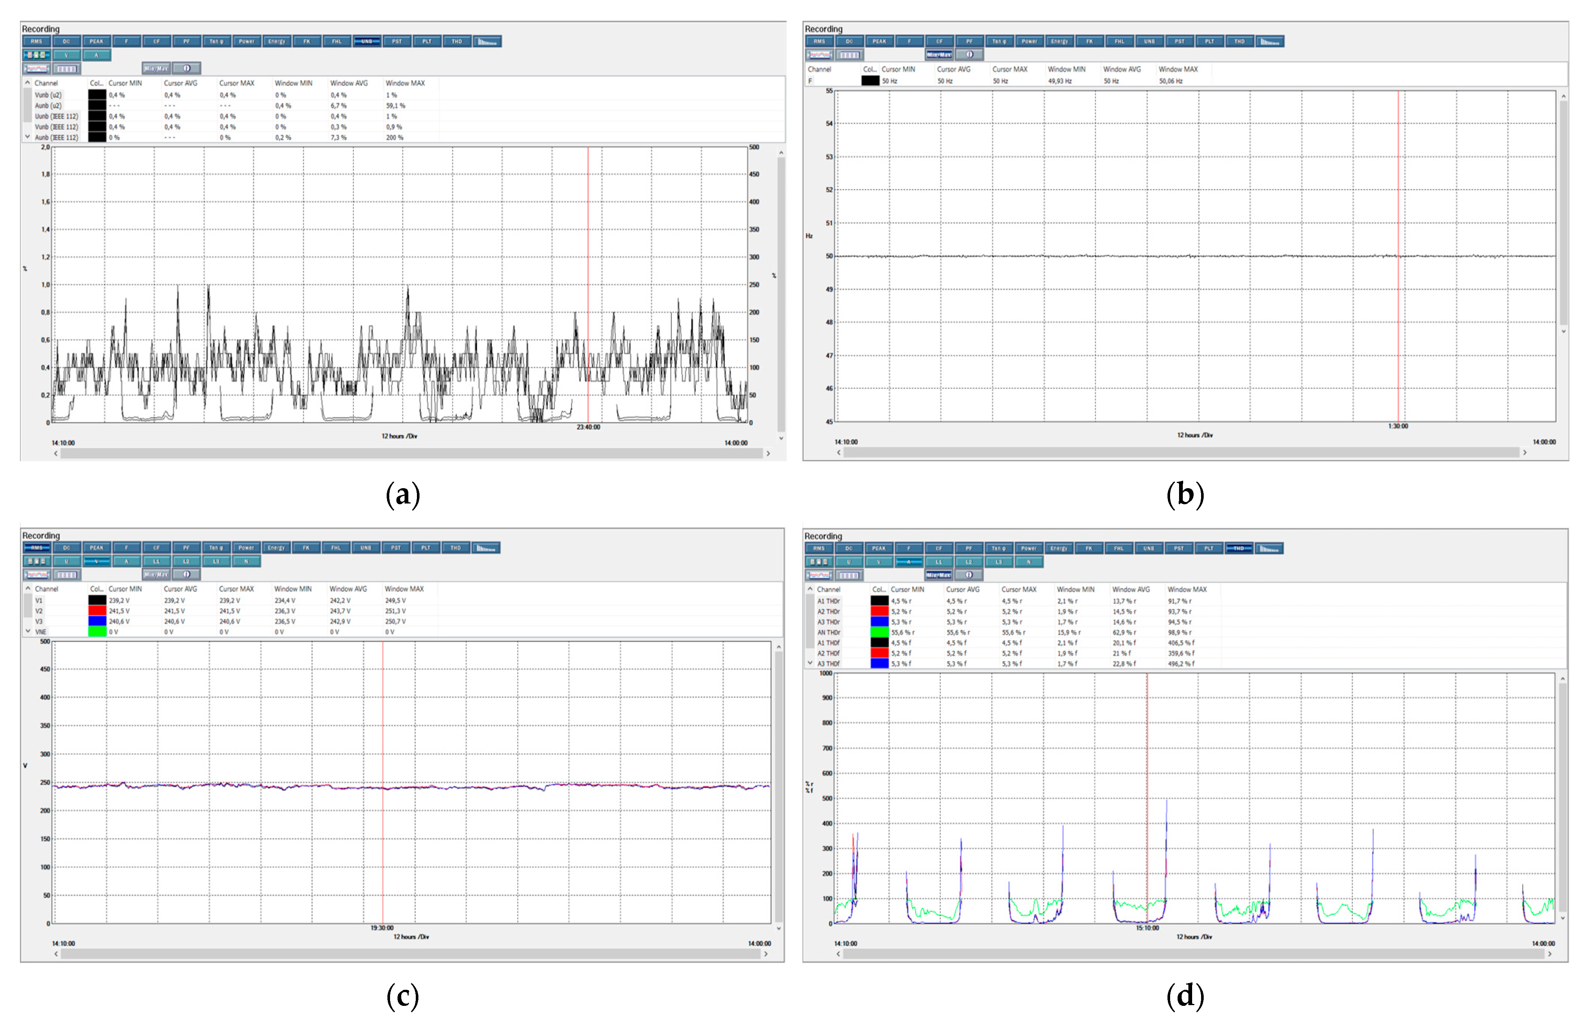Click horizontal scrollbar right arrow in panel (b)
The height and width of the screenshot is (1029, 1587).
click(1524, 452)
